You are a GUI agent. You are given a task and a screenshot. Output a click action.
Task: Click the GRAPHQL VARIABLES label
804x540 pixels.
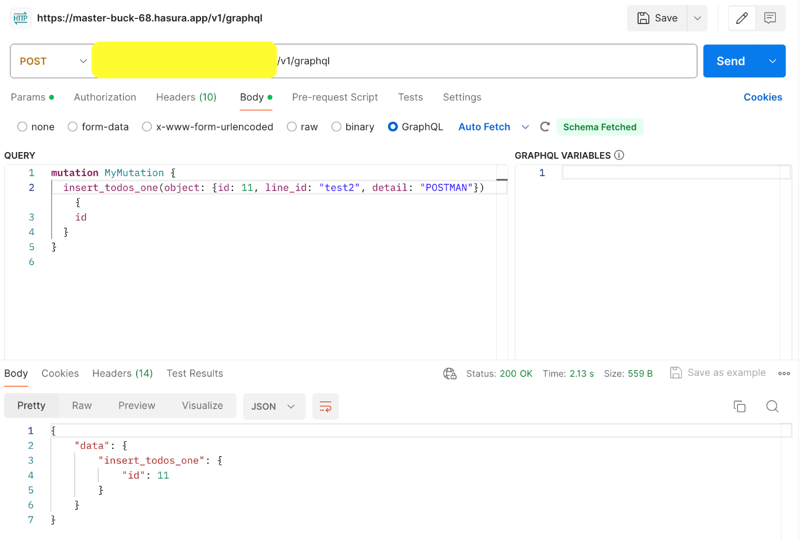click(x=563, y=156)
